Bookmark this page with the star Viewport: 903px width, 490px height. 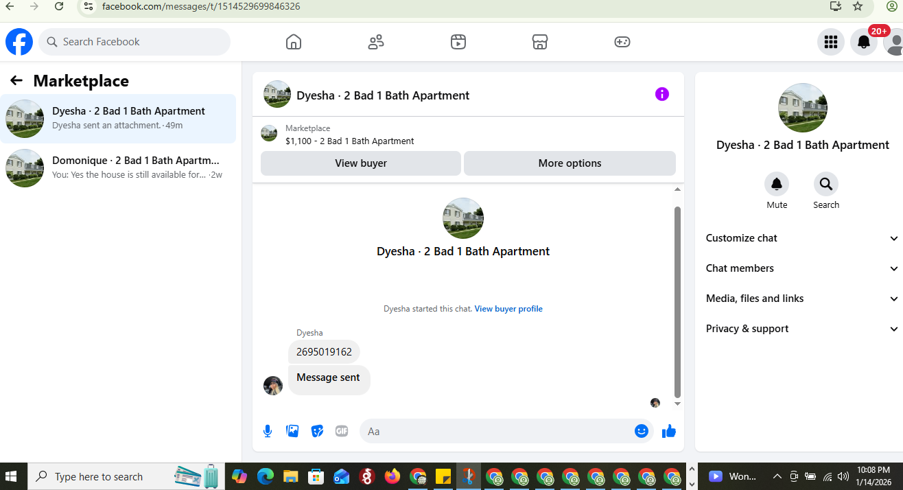(858, 6)
